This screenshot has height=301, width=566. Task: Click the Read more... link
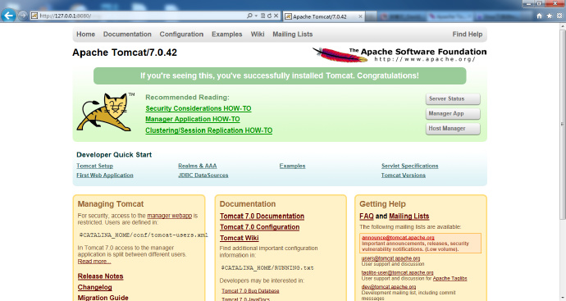pyautogui.click(x=94, y=262)
